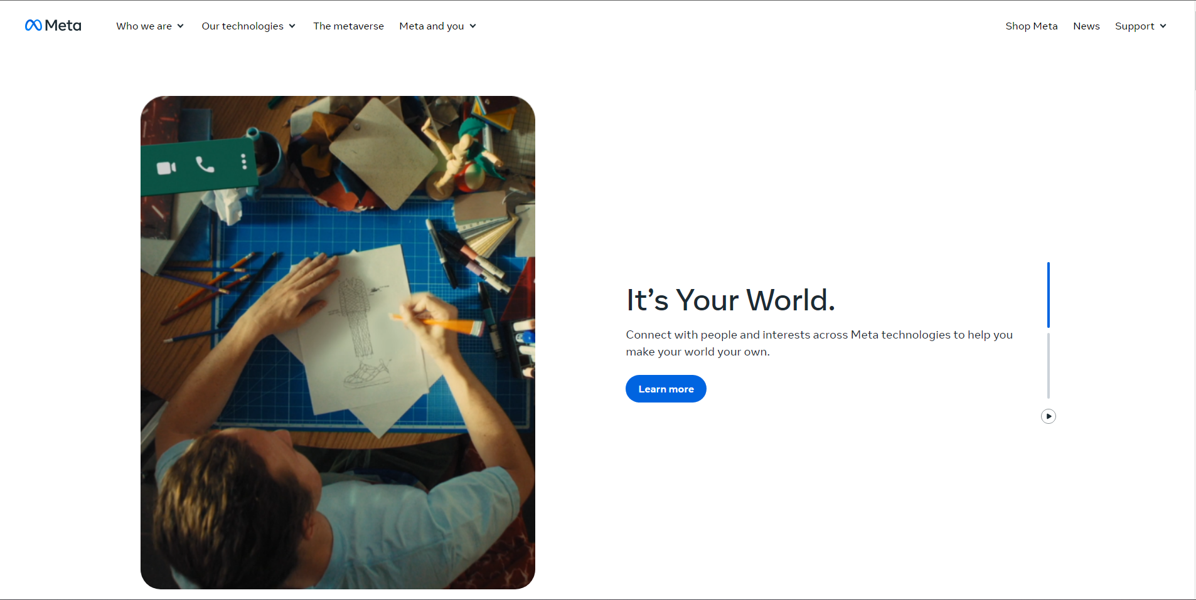The height and width of the screenshot is (600, 1196).
Task: Click the Learn more button
Action: pyautogui.click(x=666, y=389)
